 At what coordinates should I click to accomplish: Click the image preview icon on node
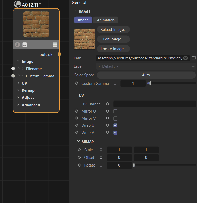pos(25,45)
